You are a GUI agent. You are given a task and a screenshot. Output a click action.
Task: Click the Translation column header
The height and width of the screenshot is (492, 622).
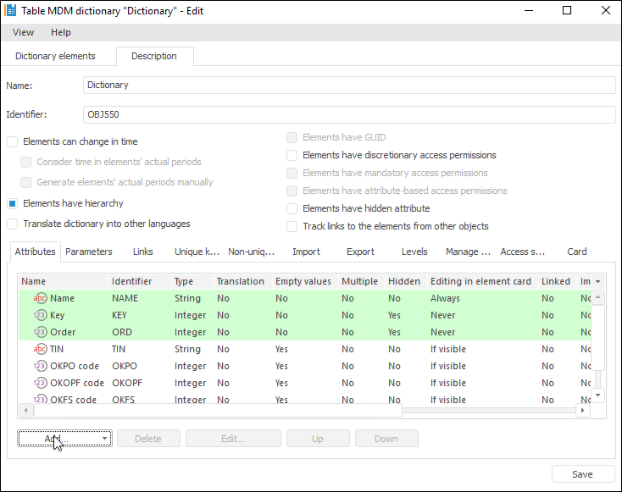(242, 281)
